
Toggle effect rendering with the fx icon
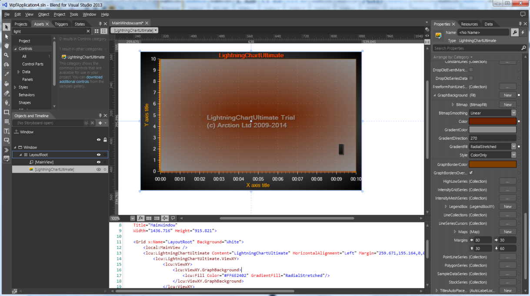pyautogui.click(x=141, y=218)
